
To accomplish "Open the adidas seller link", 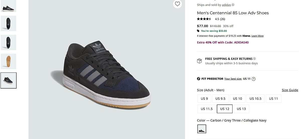I will pyautogui.click(x=226, y=5).
